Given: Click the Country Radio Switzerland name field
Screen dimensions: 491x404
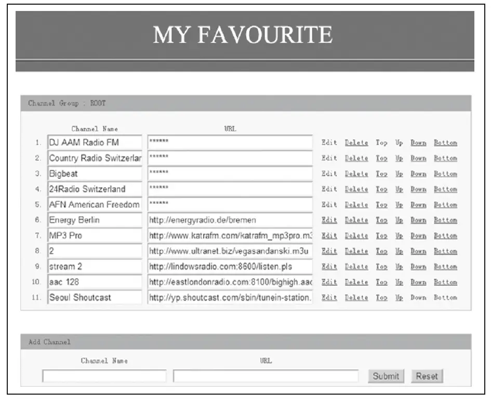Looking at the screenshot, I should 95,158.
